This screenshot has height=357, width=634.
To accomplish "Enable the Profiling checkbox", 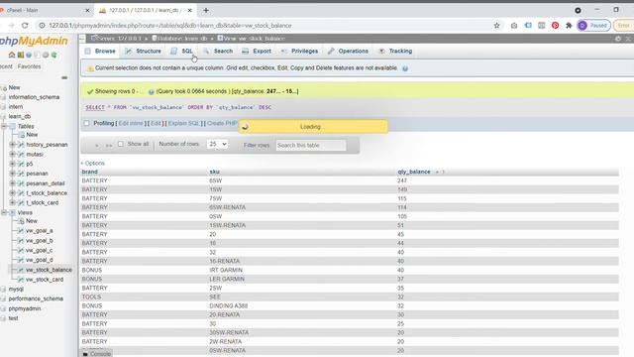I will 86,123.
